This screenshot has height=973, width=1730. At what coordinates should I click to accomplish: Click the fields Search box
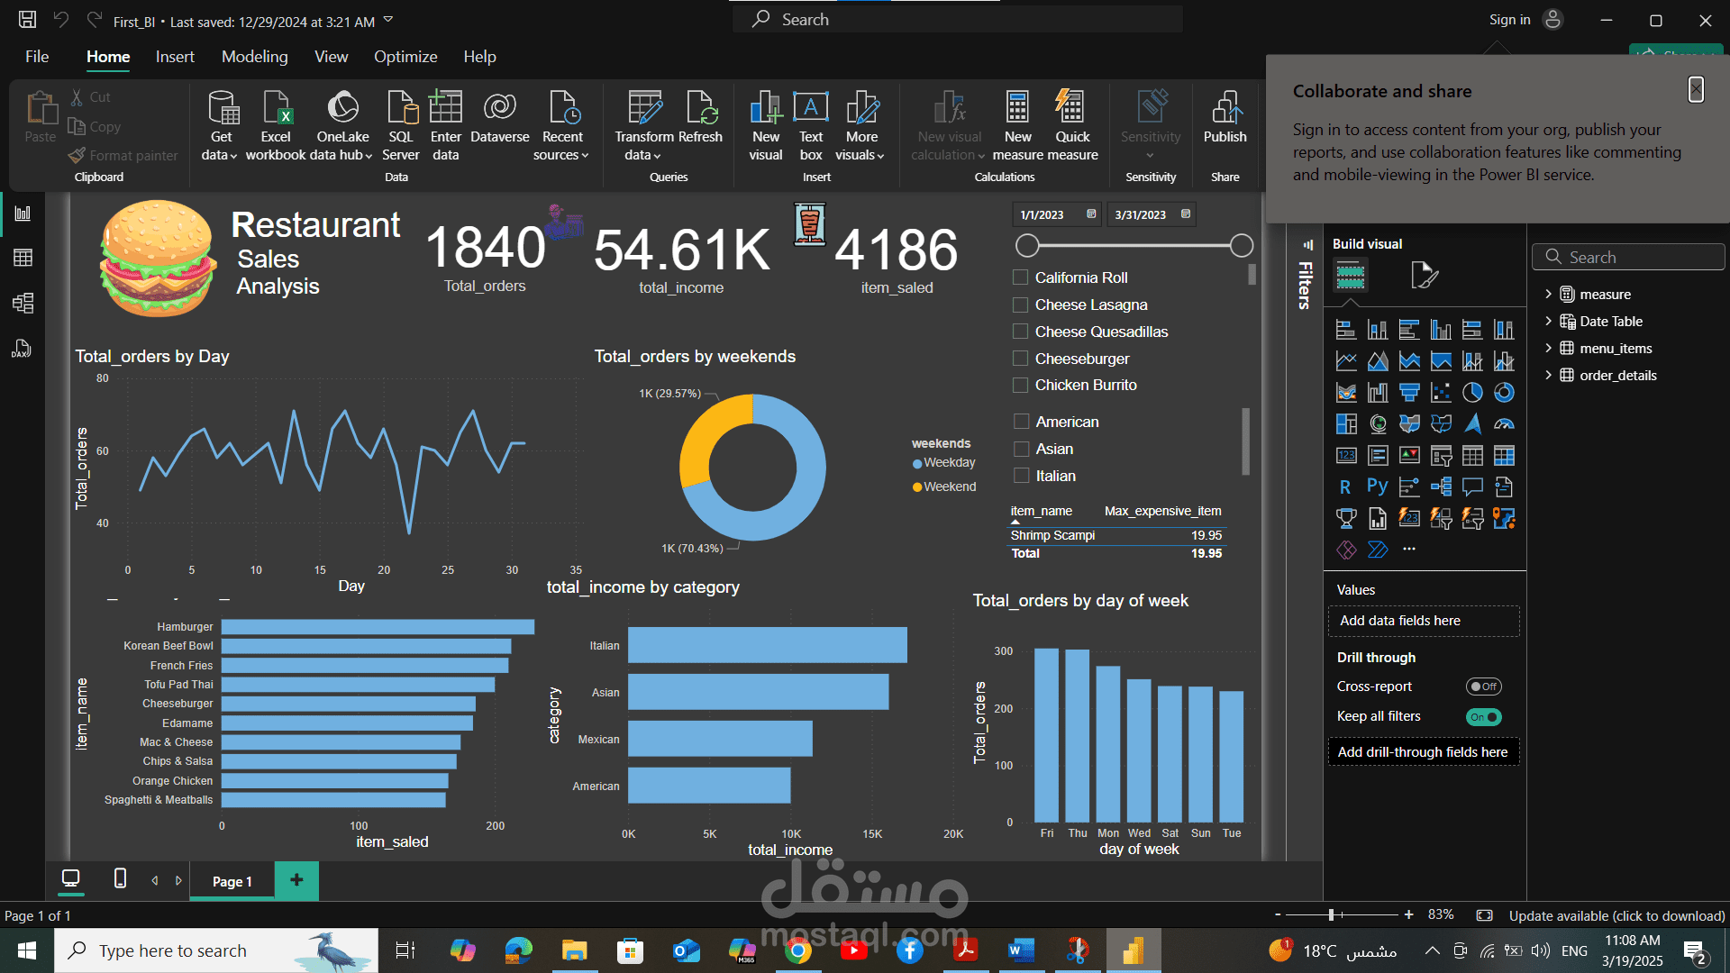(x=1628, y=257)
